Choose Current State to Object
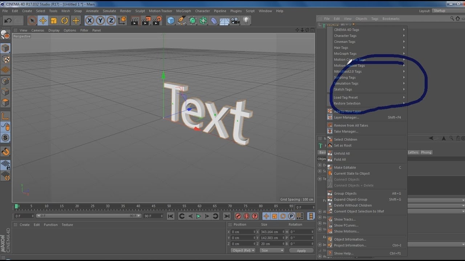The image size is (465, 261). (367, 174)
